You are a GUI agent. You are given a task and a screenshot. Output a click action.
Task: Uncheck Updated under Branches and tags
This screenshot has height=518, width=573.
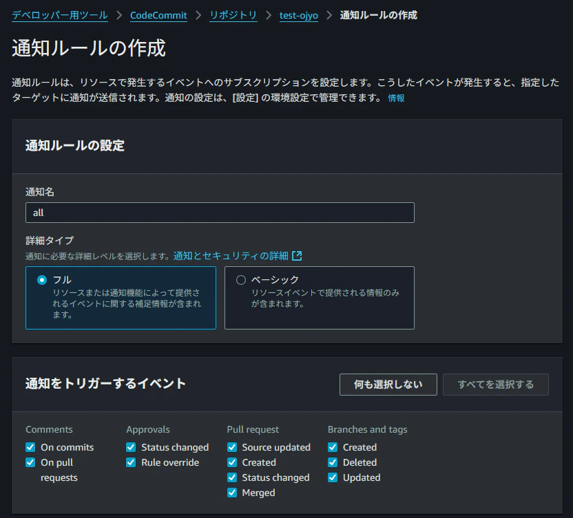(333, 477)
